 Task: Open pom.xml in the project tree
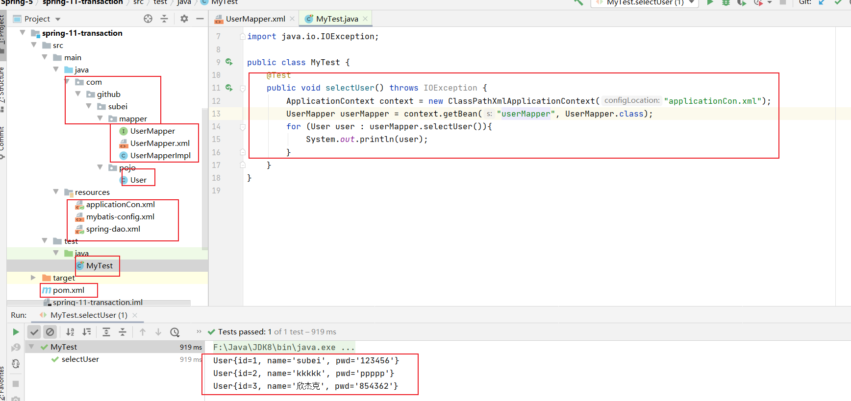pyautogui.click(x=68, y=290)
